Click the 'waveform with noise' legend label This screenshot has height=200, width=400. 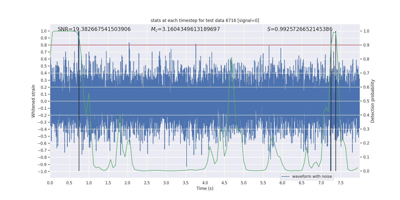tap(312, 176)
